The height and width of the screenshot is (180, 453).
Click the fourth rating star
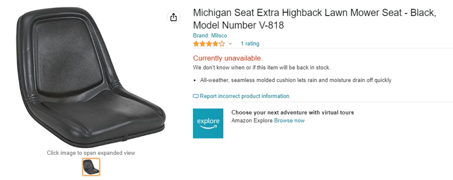pyautogui.click(x=215, y=44)
